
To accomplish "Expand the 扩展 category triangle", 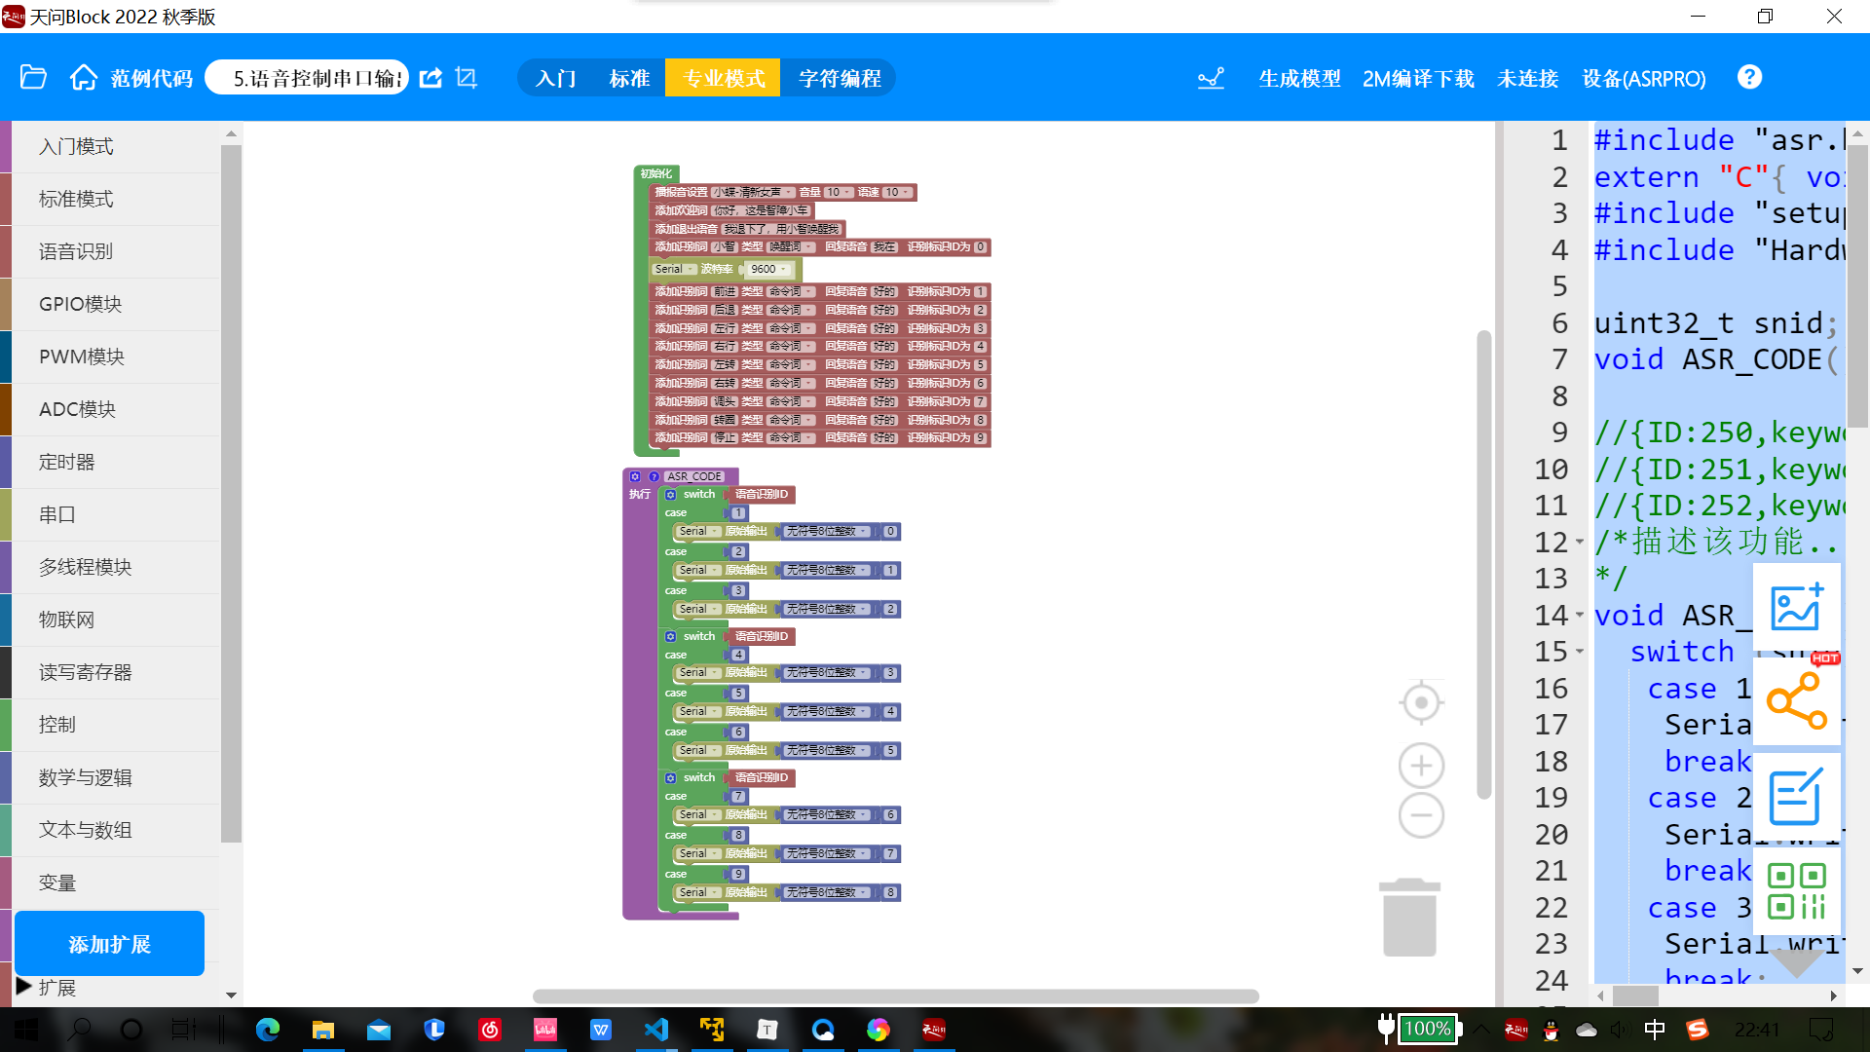I will [24, 987].
